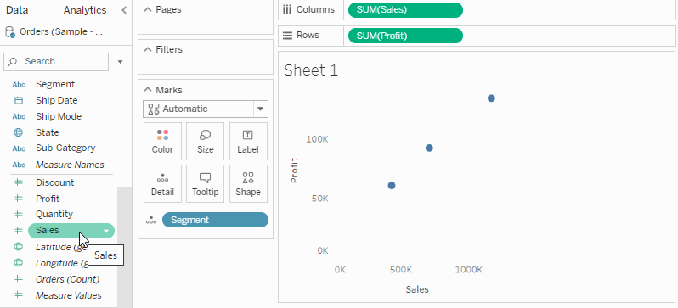Select the Ship Date field
The width and height of the screenshot is (678, 308).
coord(57,100)
